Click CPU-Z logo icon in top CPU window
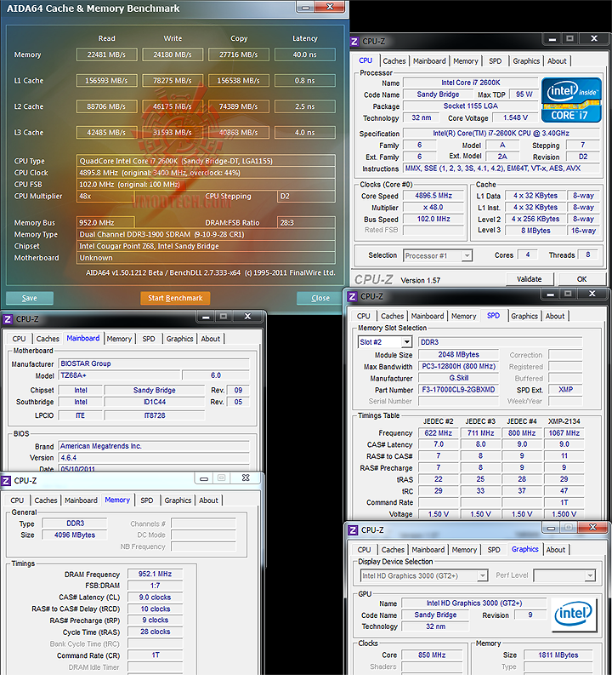The image size is (612, 675). [x=354, y=42]
